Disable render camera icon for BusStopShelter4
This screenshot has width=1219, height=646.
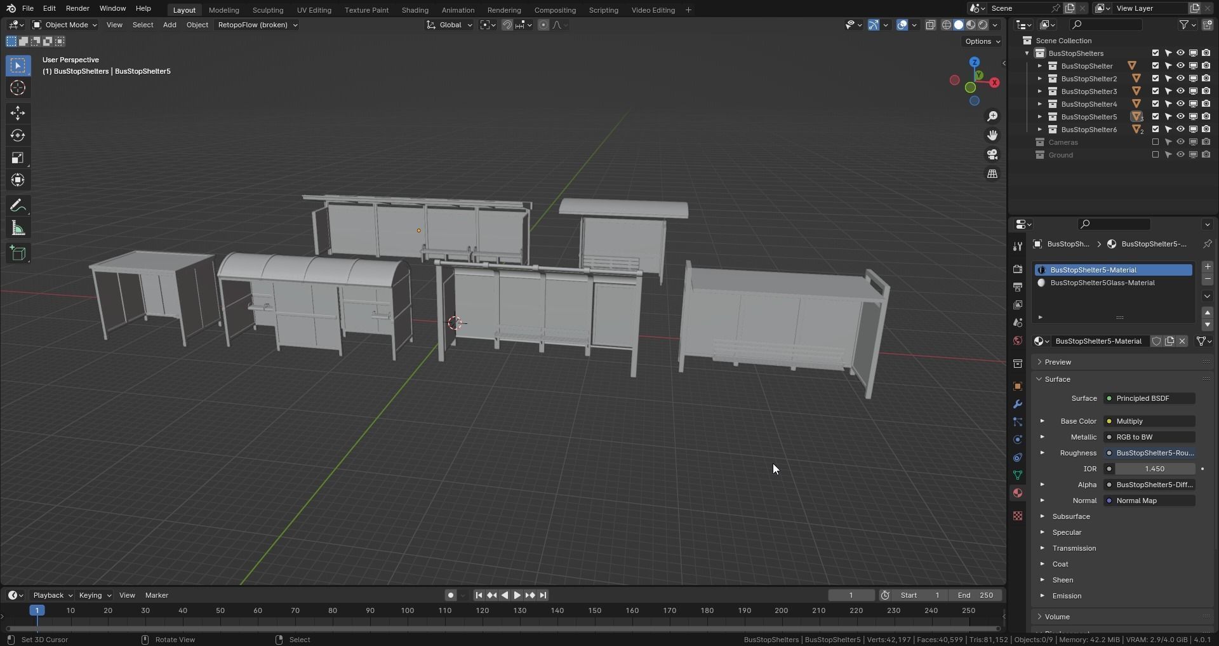1206,104
